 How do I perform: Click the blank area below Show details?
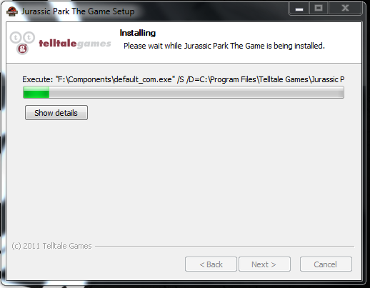(x=184, y=179)
